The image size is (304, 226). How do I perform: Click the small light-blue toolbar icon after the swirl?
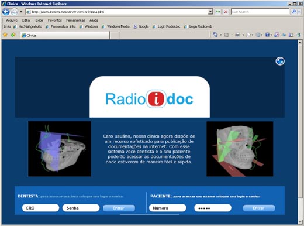coord(284,35)
